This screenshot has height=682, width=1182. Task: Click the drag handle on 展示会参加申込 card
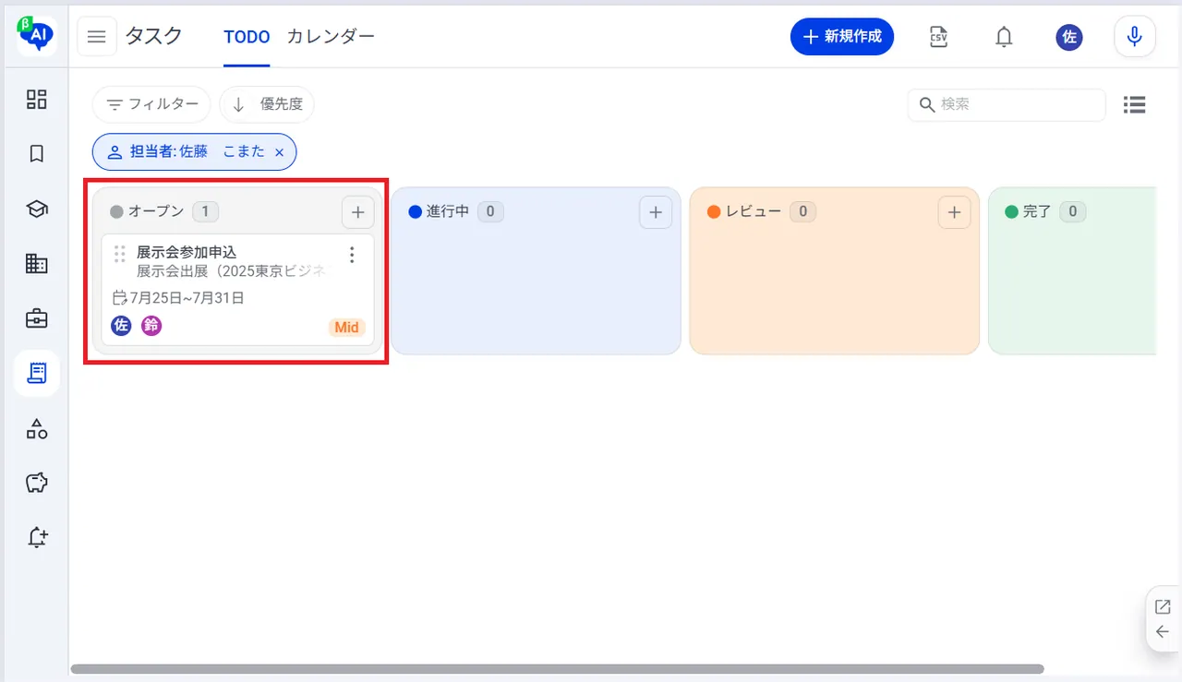(x=119, y=254)
